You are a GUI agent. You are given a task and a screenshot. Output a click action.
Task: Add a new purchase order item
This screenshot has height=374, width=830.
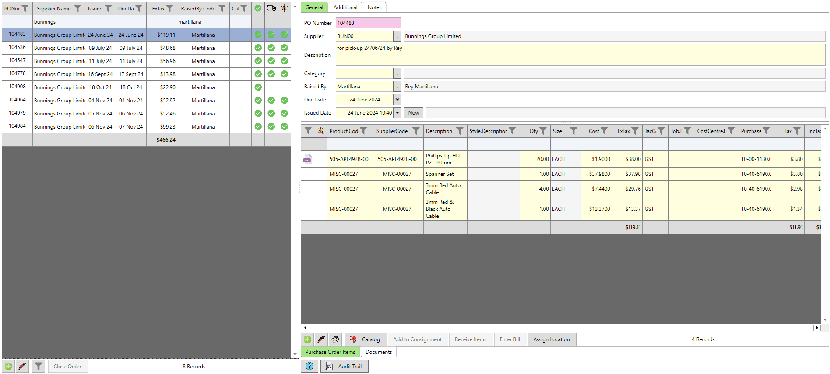pyautogui.click(x=307, y=339)
